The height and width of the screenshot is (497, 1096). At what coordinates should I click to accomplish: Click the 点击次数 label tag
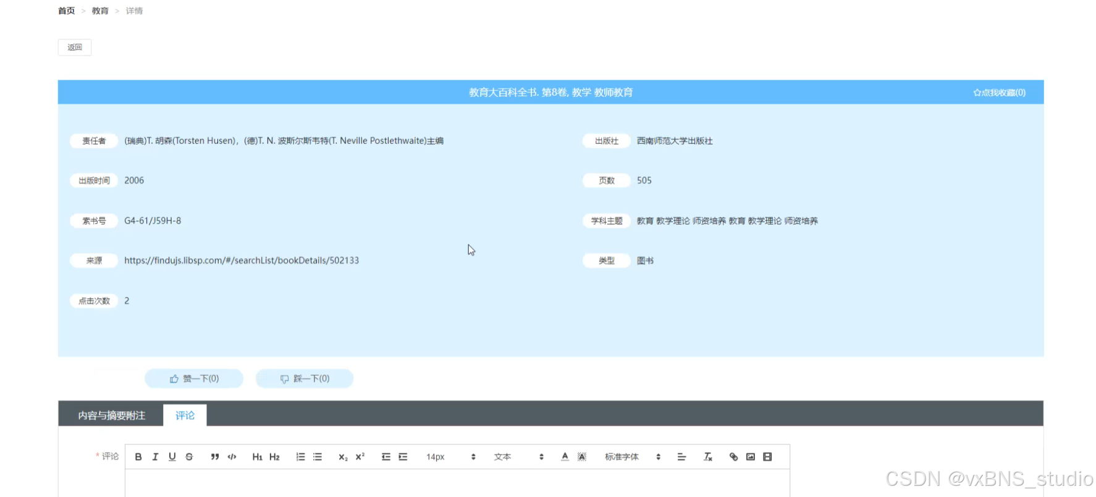94,301
